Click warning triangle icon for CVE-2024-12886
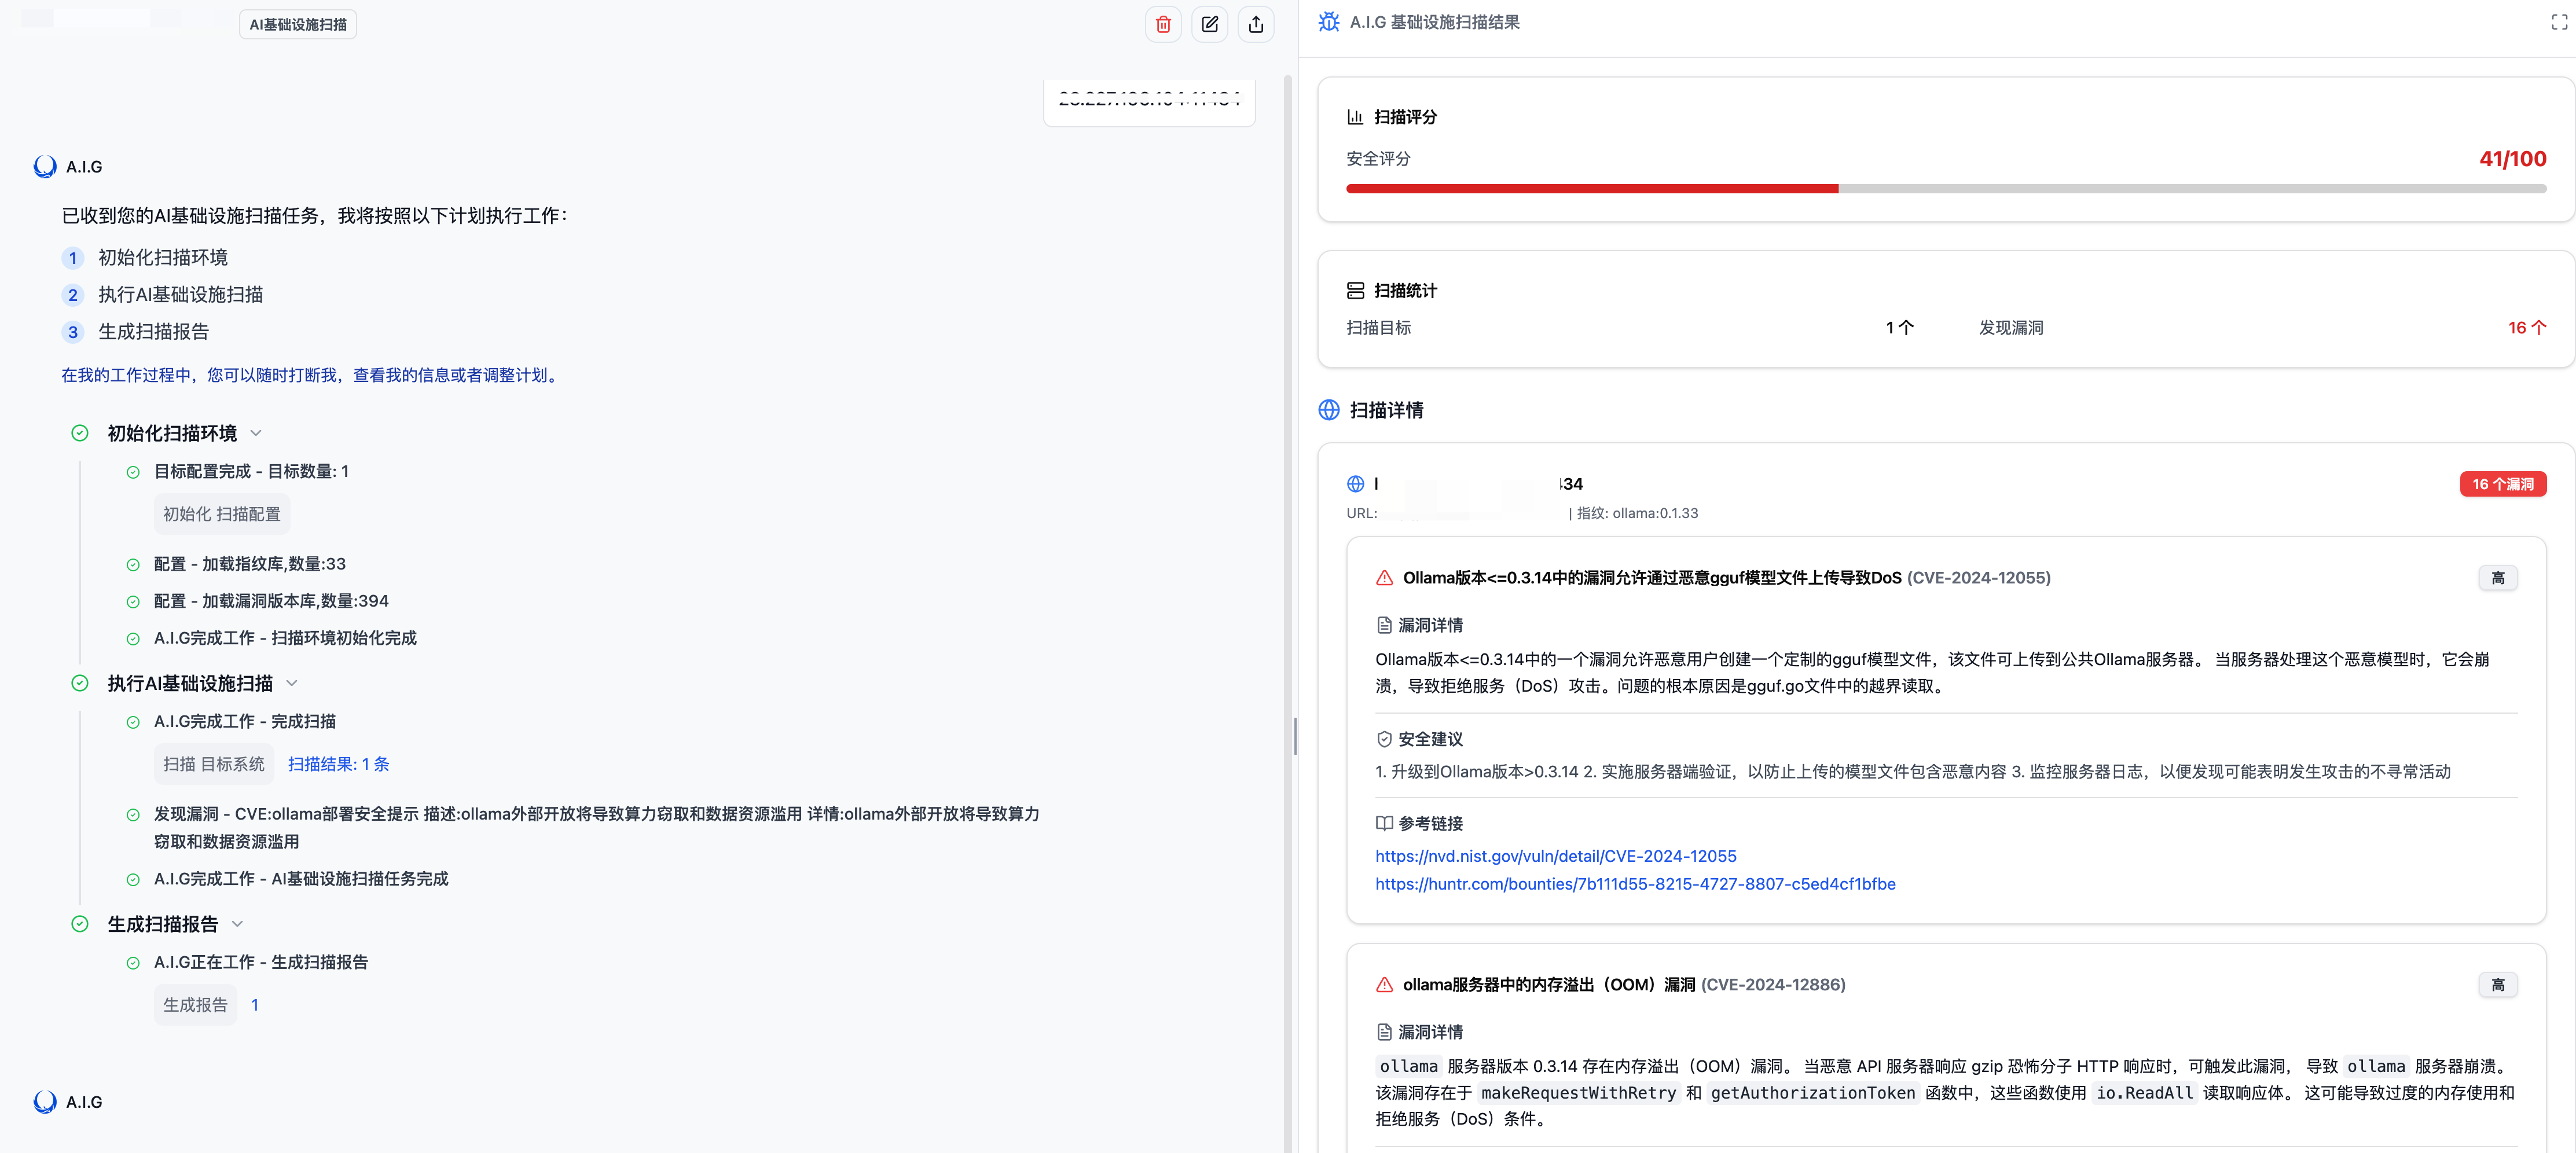 (1384, 985)
